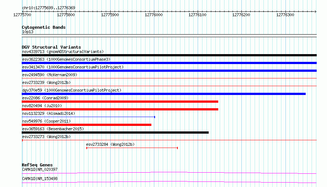Viewport: 327px width, 187px height.
Task: Select the black nsv4339713 variant bar
Action: coord(169,55)
